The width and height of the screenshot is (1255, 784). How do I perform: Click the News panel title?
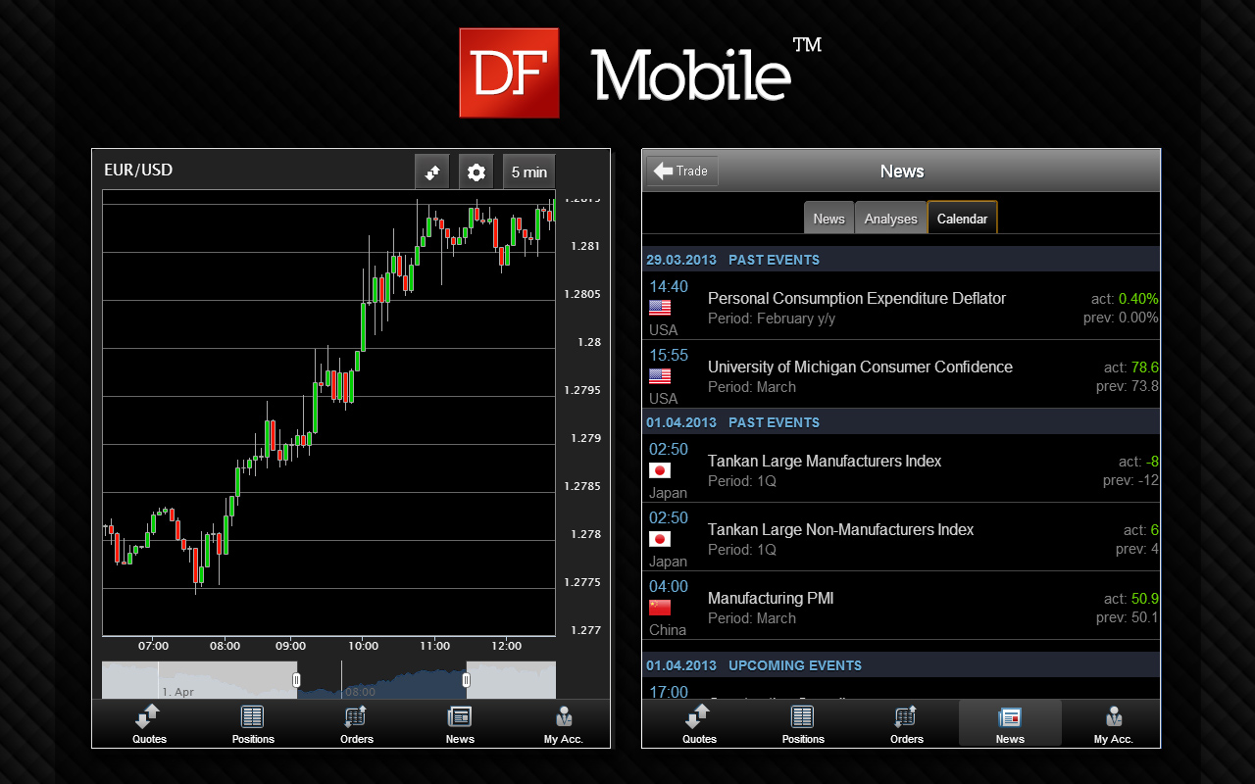pyautogui.click(x=902, y=171)
